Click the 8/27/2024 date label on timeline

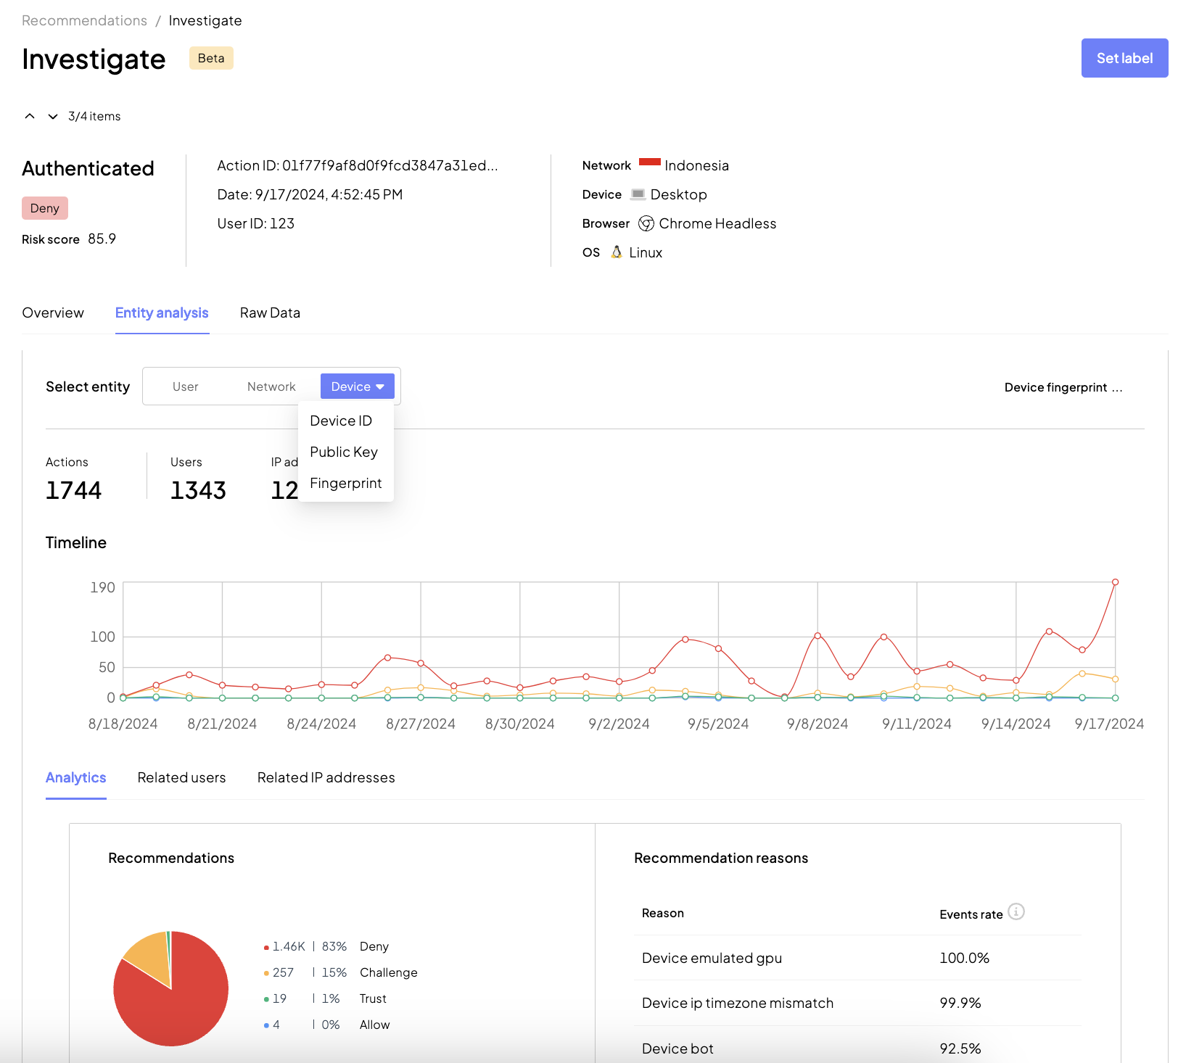[x=421, y=724]
